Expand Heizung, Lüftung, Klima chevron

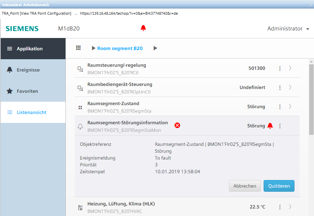[x=290, y=207]
